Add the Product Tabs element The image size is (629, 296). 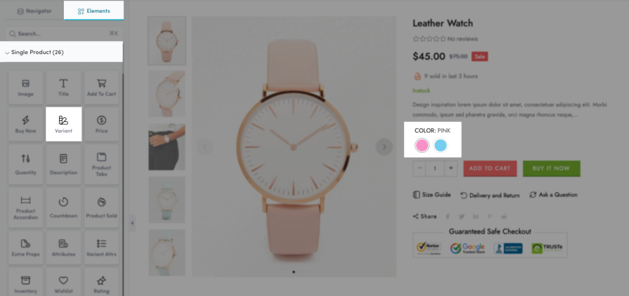tap(101, 164)
